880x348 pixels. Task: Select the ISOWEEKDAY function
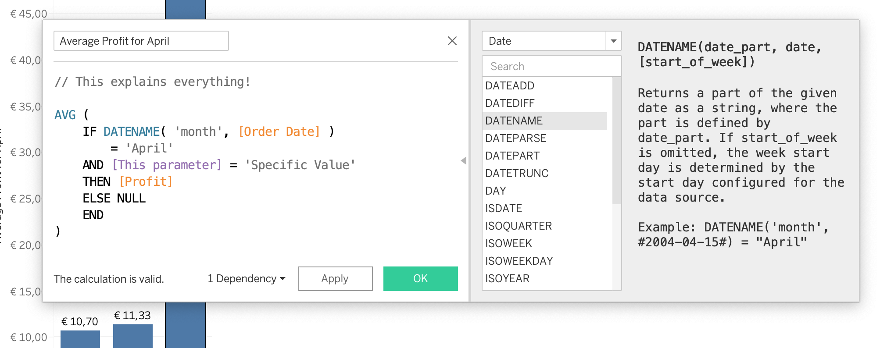click(x=519, y=261)
